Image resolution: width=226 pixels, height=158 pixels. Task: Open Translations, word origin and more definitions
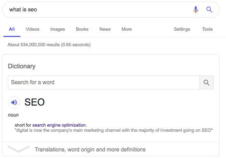click(x=90, y=149)
